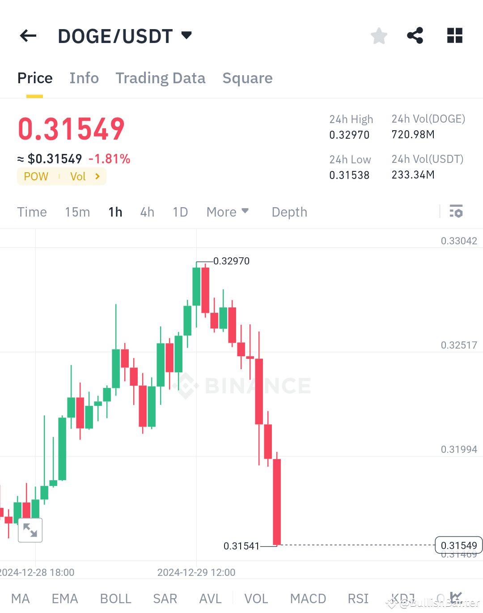
Task: Enable the BOLL indicator
Action: point(115,598)
